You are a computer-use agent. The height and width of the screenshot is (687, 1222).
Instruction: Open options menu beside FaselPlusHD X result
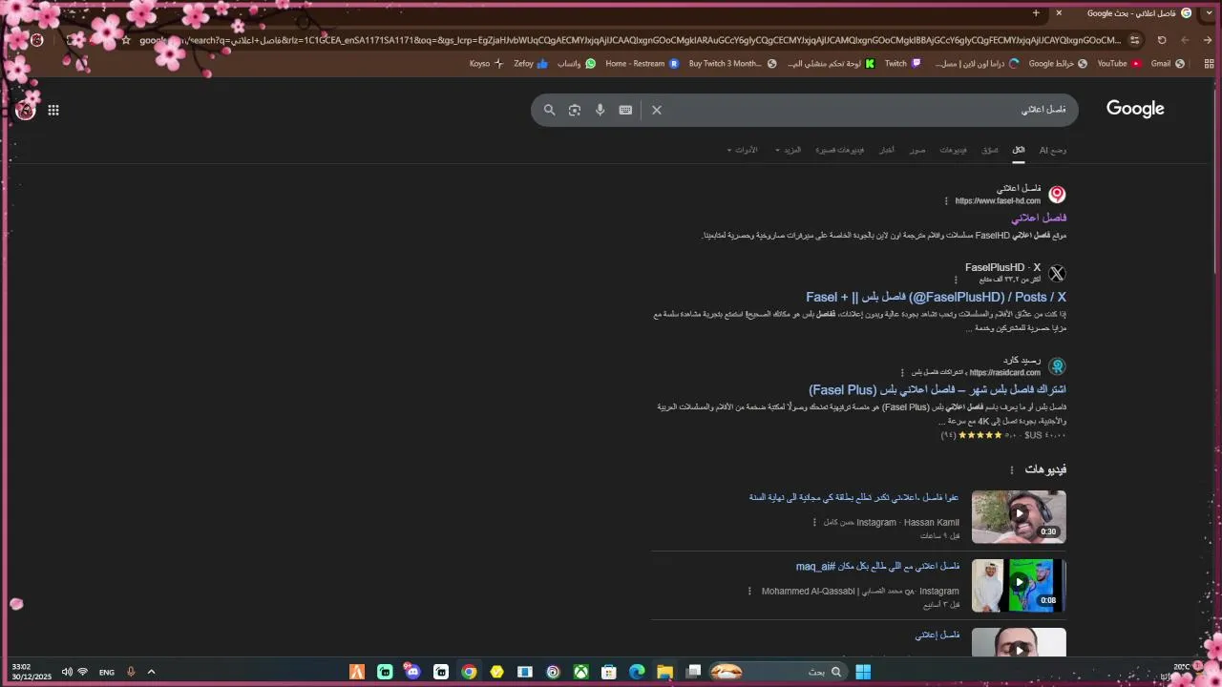pos(956,280)
